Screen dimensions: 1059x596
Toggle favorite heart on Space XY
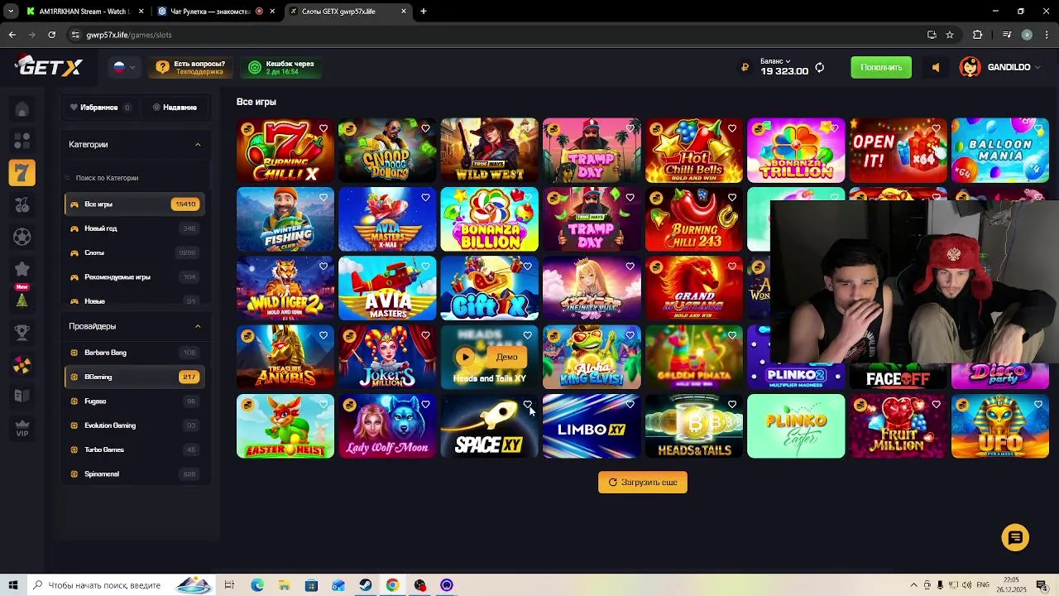pyautogui.click(x=528, y=405)
